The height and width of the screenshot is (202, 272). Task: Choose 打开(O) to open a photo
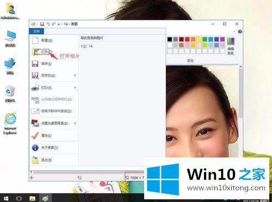tap(54, 52)
